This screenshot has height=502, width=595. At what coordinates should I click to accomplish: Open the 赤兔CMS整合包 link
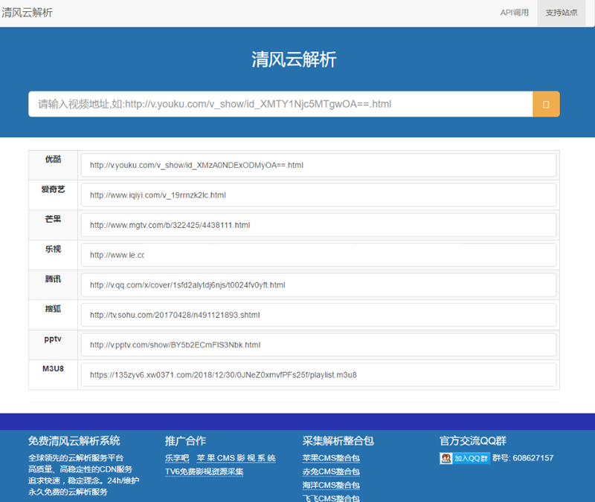(331, 472)
